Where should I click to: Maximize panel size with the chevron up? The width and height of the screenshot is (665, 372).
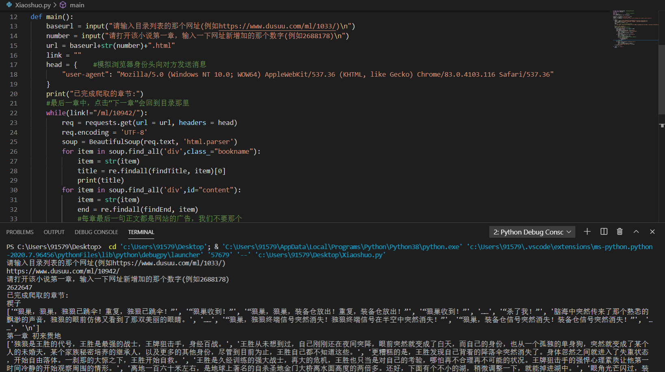pos(636,232)
